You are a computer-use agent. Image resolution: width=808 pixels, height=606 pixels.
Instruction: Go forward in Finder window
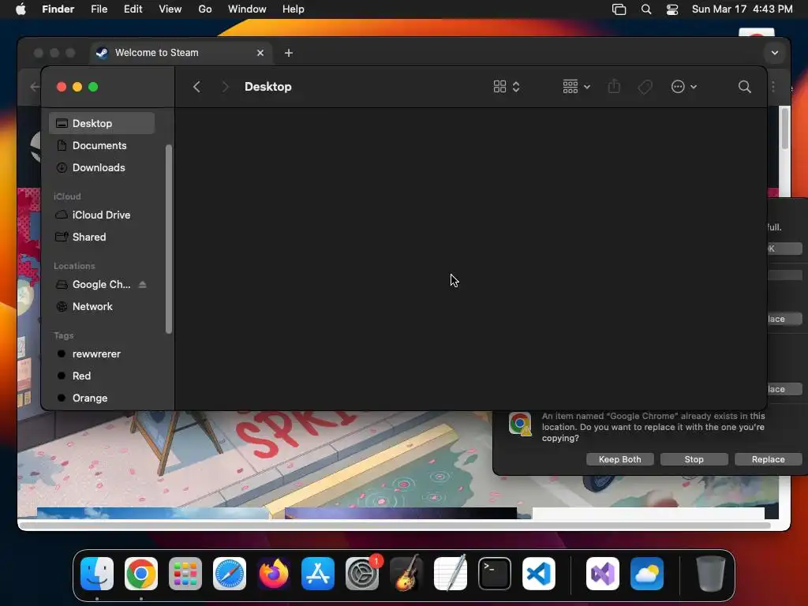(x=225, y=87)
